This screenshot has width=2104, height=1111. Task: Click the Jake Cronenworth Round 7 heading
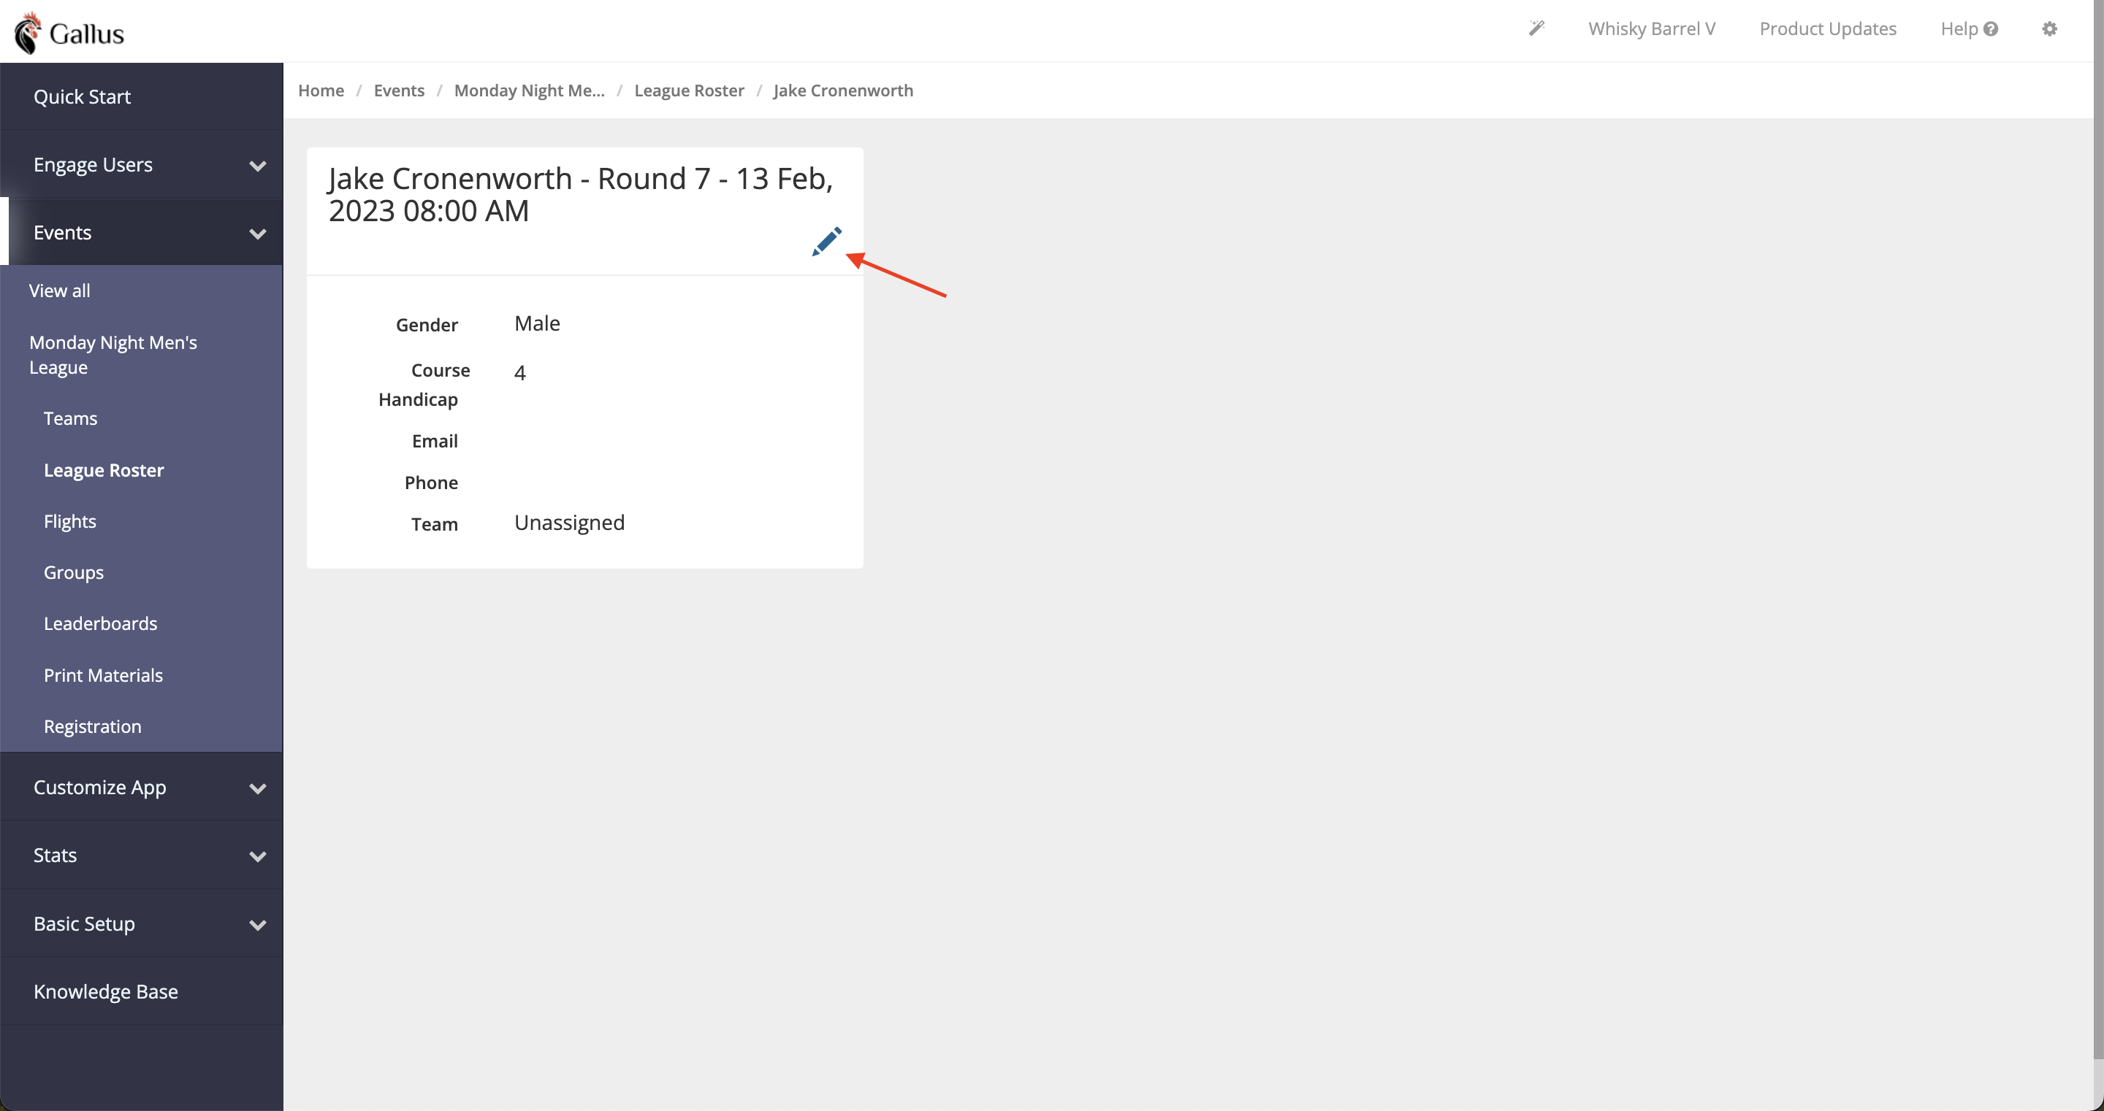(581, 194)
